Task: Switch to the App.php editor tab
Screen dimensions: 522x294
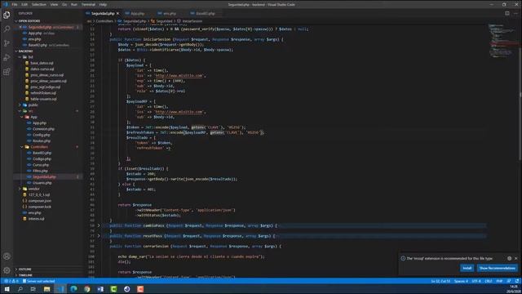Action: pos(138,14)
